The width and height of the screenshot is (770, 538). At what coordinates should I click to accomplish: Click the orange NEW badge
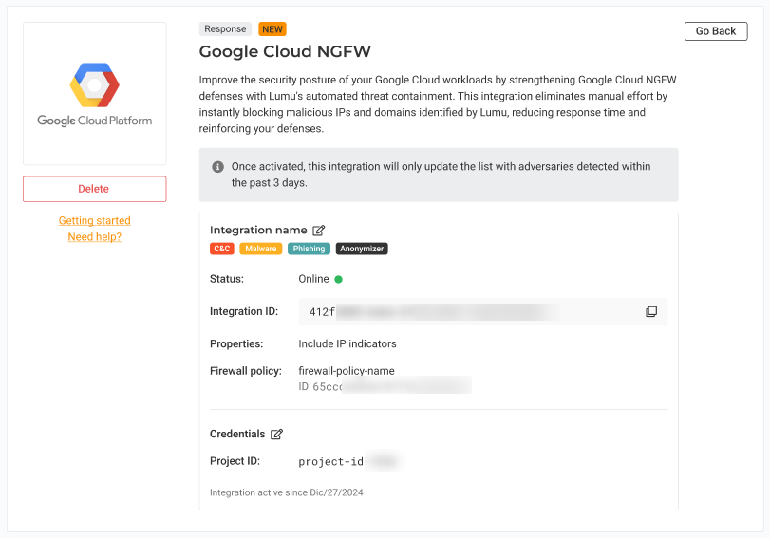(x=272, y=29)
